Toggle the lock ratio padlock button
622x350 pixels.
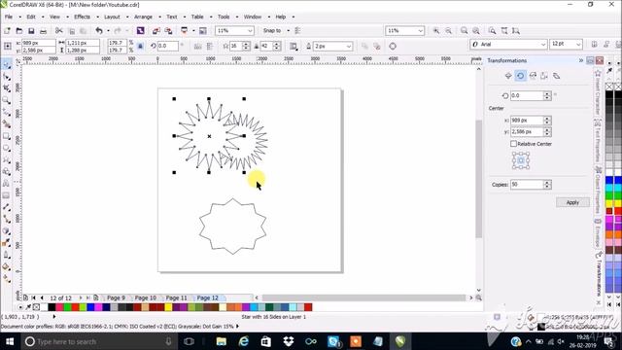(x=140, y=46)
